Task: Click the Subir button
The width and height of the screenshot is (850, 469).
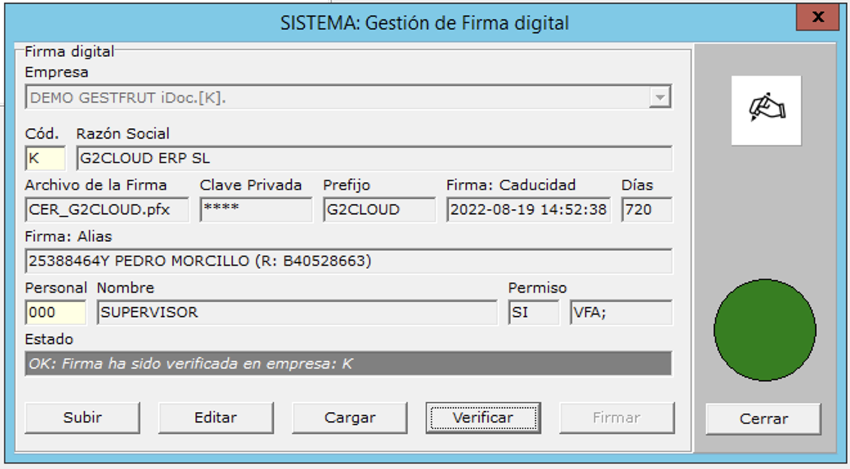Action: point(82,418)
